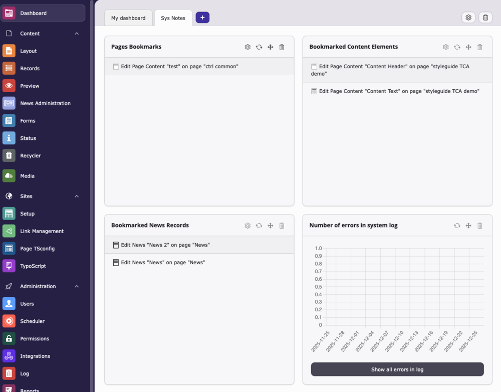Open settings of Bookmarked Content Elements widget

pos(446,47)
